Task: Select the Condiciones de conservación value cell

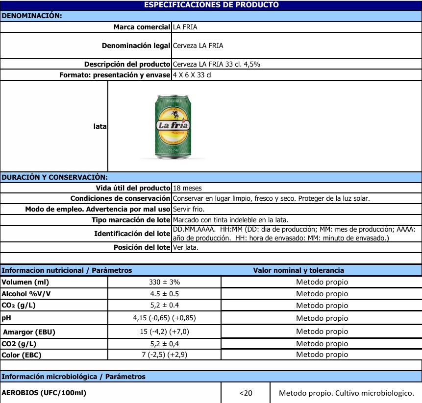Action: (271, 198)
